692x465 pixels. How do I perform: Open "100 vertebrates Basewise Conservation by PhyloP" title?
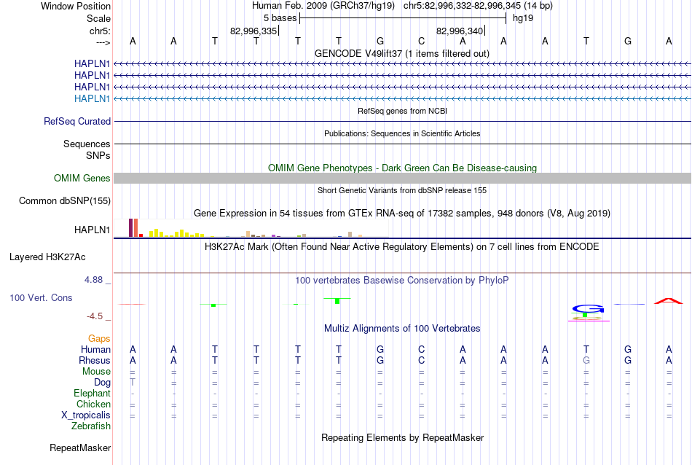point(402,281)
